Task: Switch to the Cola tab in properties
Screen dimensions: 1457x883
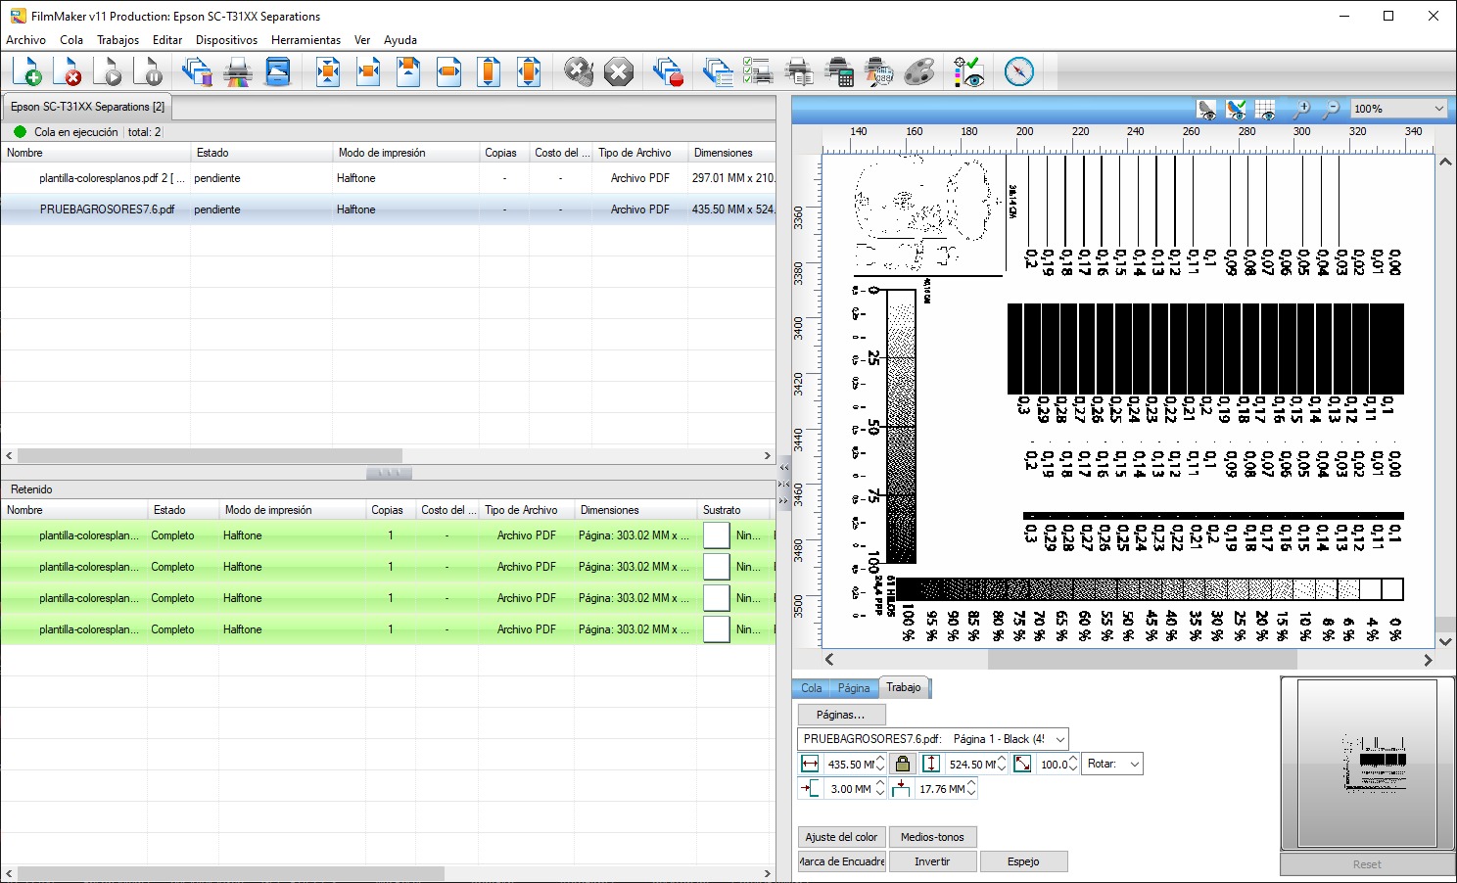Action: click(x=812, y=688)
